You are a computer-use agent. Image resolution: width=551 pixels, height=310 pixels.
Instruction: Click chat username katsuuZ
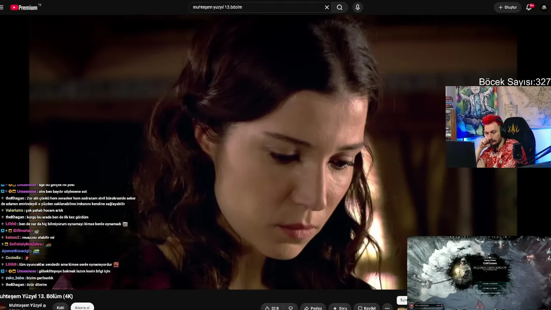point(12,238)
